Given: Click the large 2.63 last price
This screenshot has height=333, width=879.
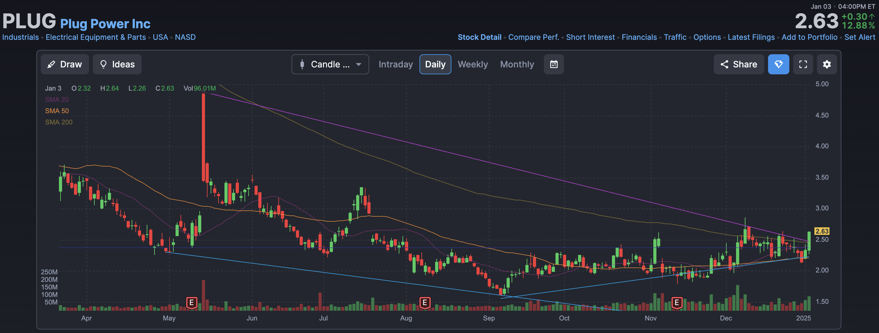Looking at the screenshot, I should (x=817, y=21).
